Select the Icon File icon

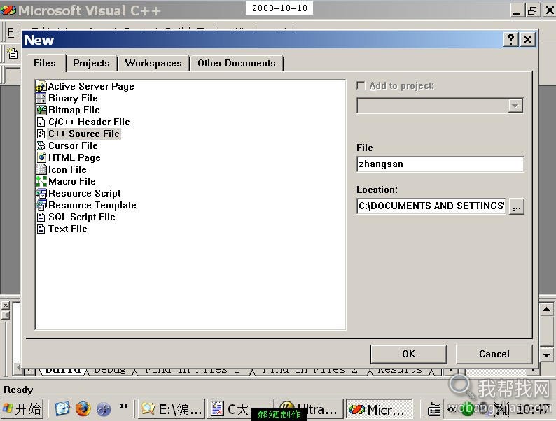[41, 170]
